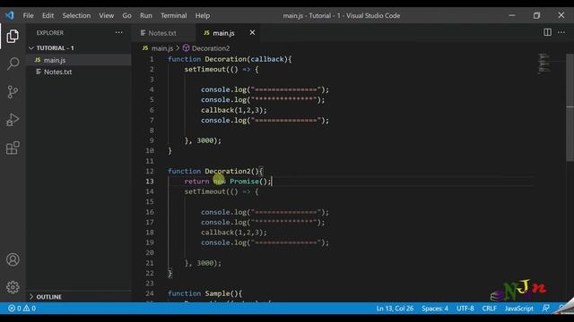Open the Manage gear icon
574x322 pixels.
click(x=13, y=287)
